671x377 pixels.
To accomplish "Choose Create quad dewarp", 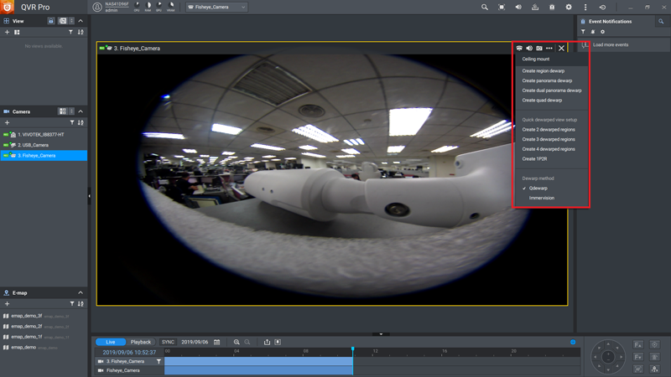I will 542,100.
